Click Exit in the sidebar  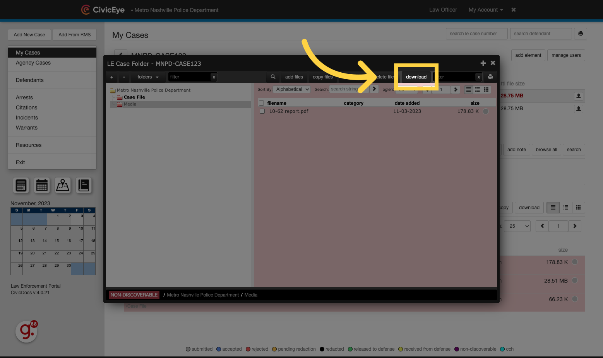[52, 162]
